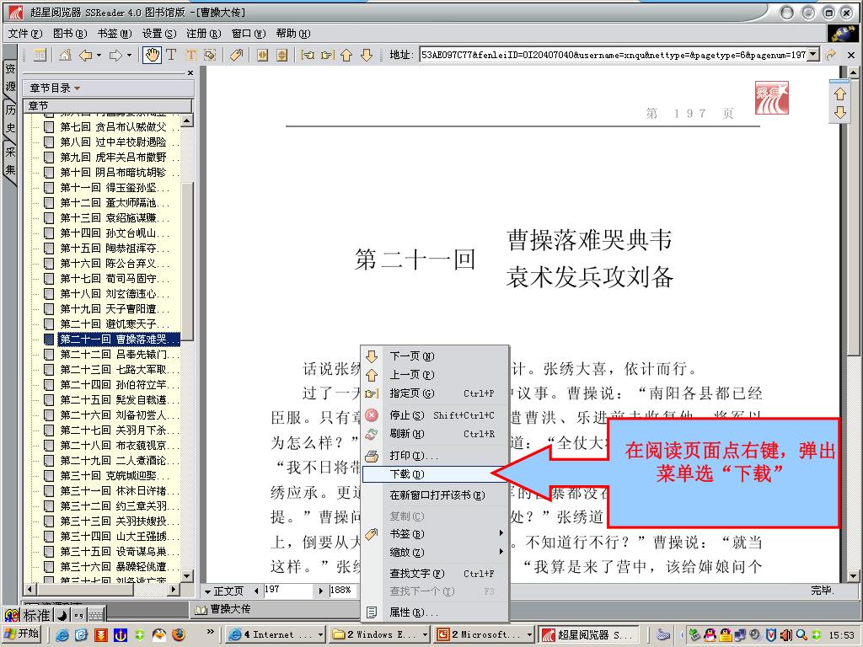Expand the address bar dropdown
The width and height of the screenshot is (863, 647).
[x=813, y=55]
